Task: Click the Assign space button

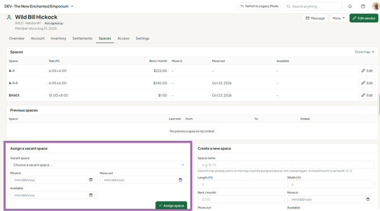Action: [171, 205]
